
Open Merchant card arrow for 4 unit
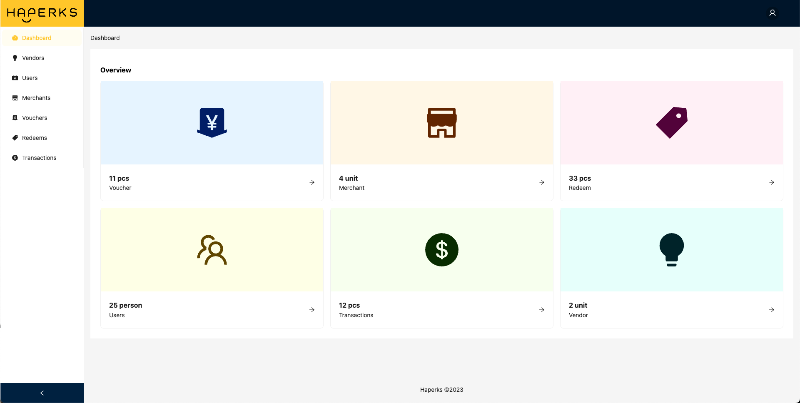pos(542,182)
